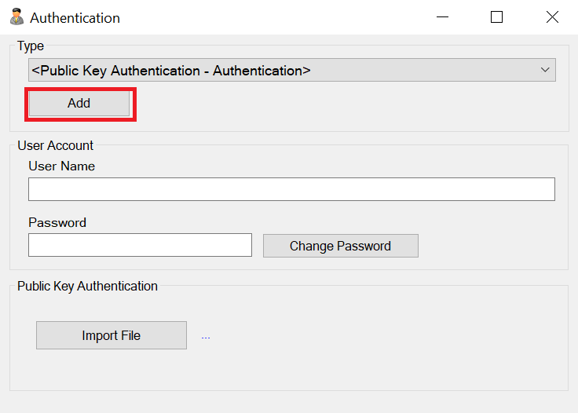Click the Import File button
Image resolution: width=578 pixels, height=413 pixels.
click(112, 335)
